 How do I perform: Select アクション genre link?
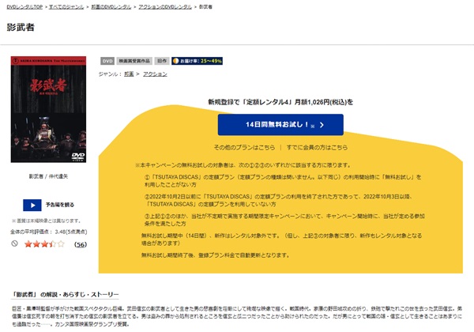click(155, 74)
